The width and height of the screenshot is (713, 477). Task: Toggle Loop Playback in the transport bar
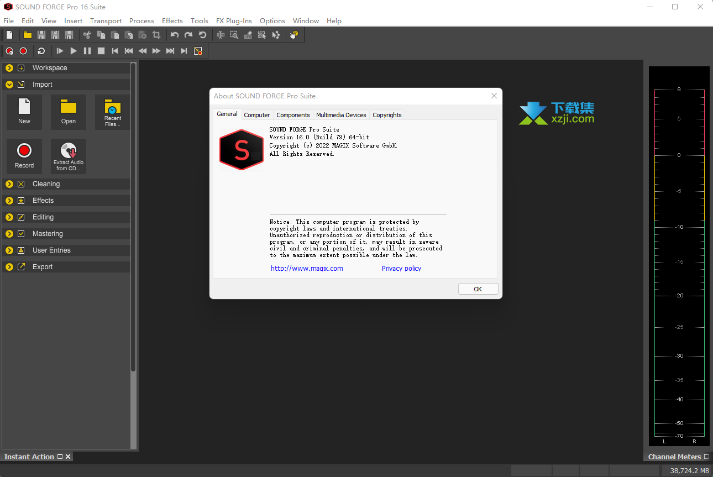(41, 51)
